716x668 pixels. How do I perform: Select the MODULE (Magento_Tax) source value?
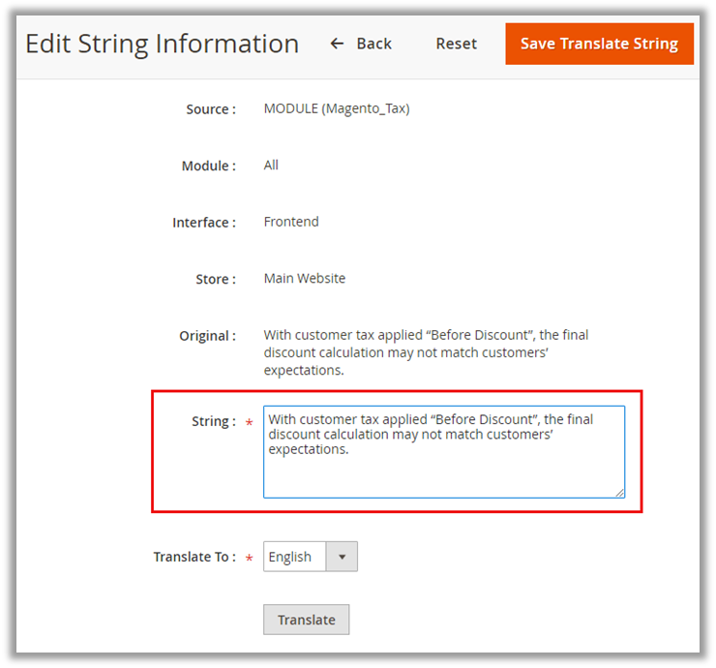[337, 109]
